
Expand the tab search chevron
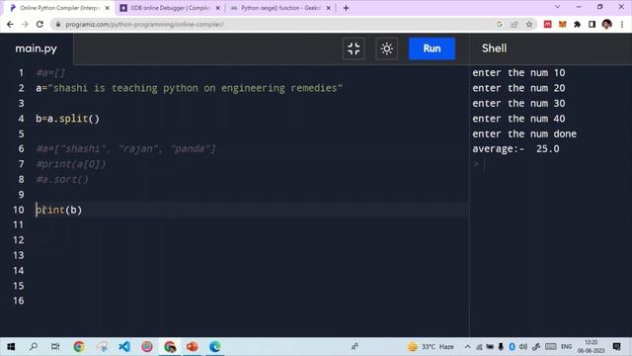[x=557, y=7]
